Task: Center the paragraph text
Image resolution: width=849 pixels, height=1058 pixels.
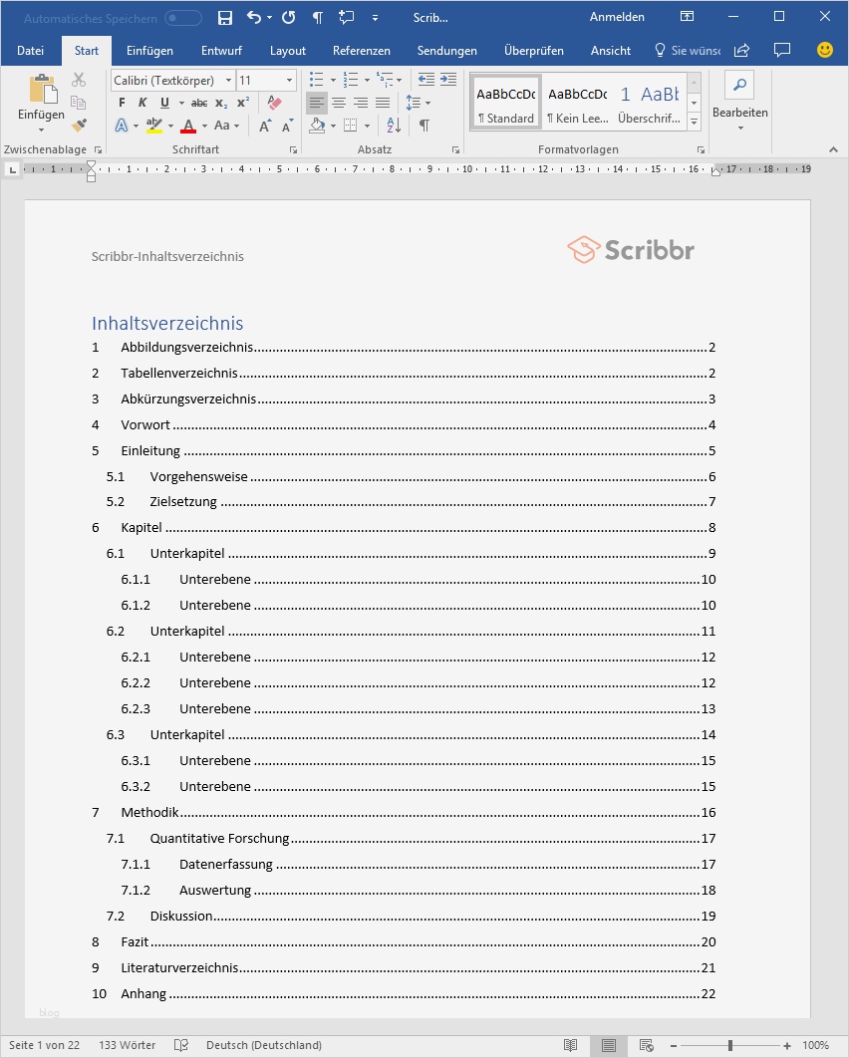Action: 339,104
